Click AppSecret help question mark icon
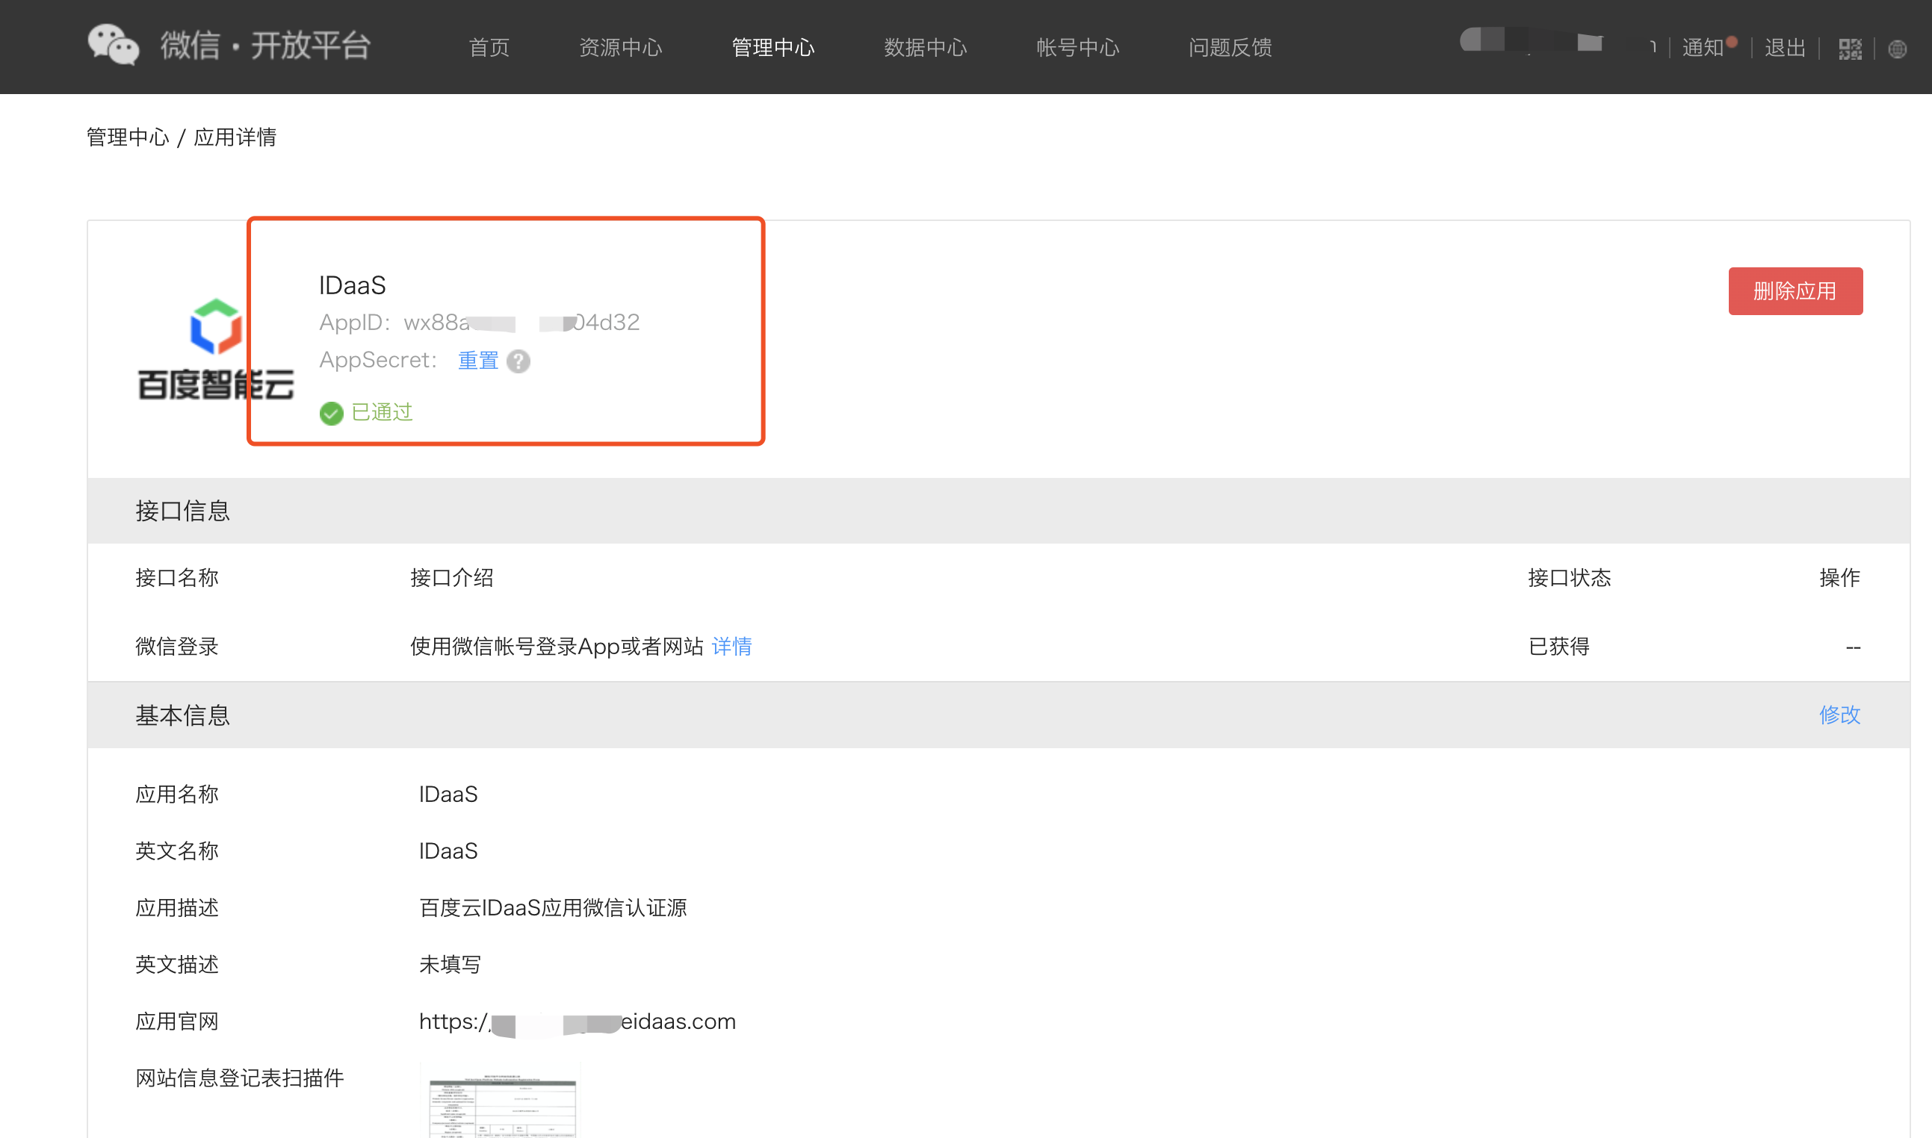 pos(518,361)
